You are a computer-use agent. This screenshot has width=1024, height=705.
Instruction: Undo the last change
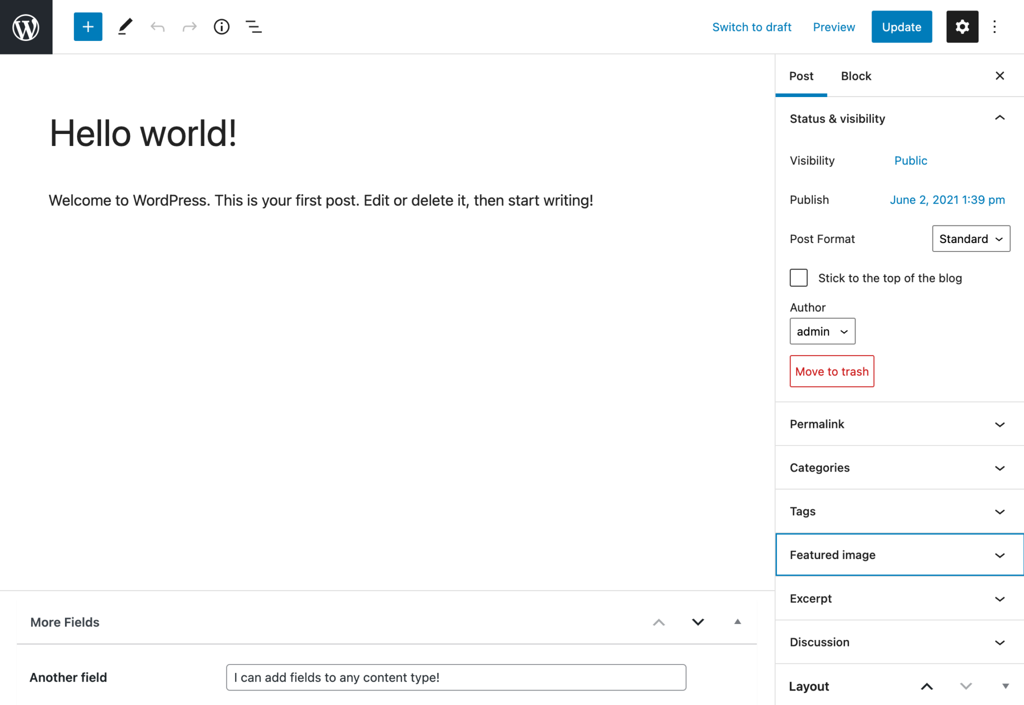(157, 26)
